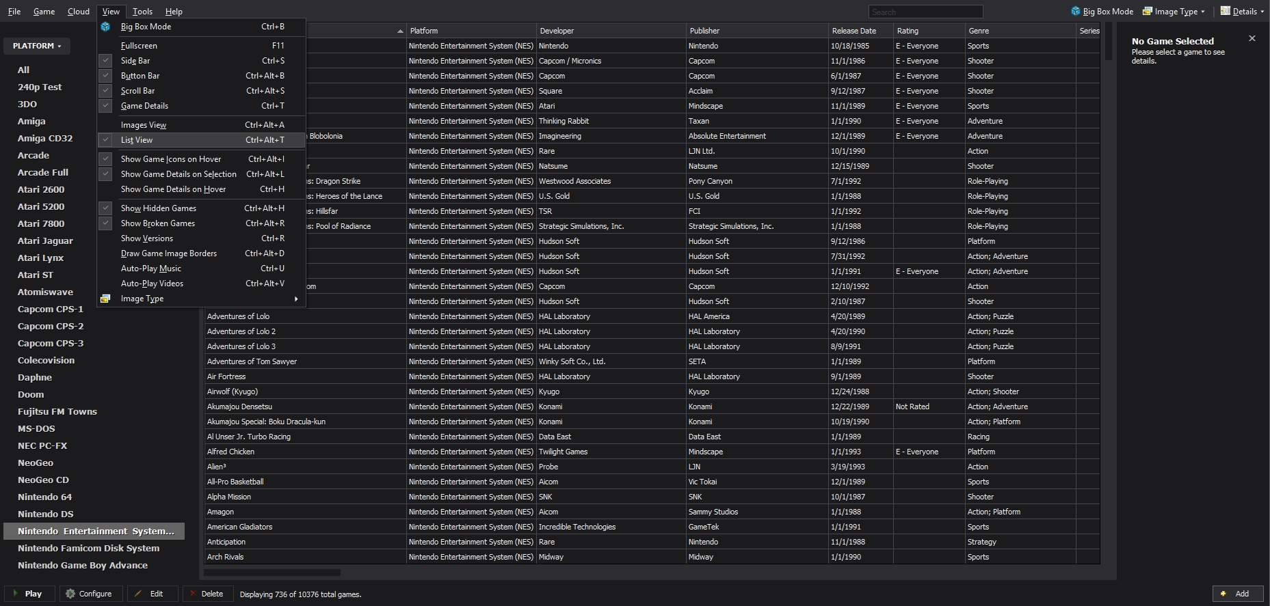The height and width of the screenshot is (606, 1270).
Task: Toggle Scroll Bar option in View menu
Action: click(202, 91)
